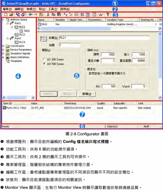Click the Monitor View glasses icon
This screenshot has width=163, height=193.
click(x=101, y=15)
